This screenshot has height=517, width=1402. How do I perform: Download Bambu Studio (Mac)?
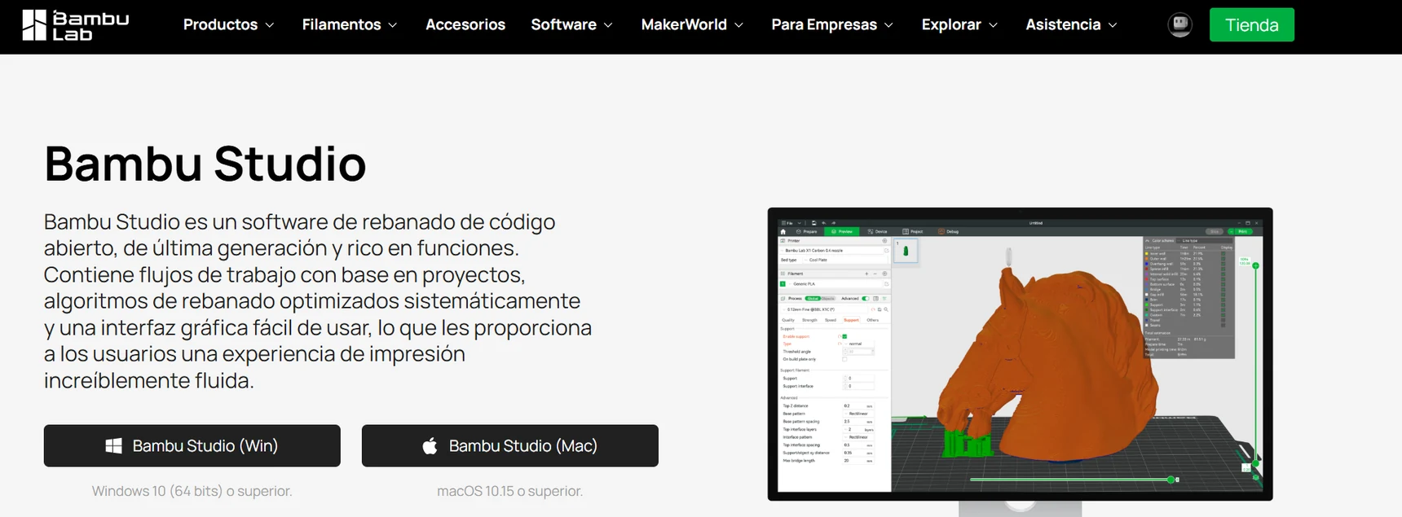pos(510,445)
